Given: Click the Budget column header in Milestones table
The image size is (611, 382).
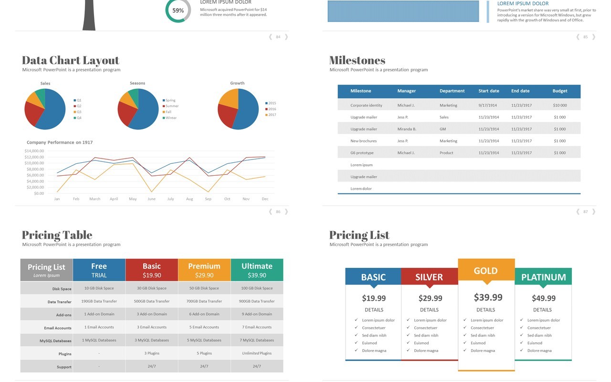Looking at the screenshot, I should tap(560, 91).
